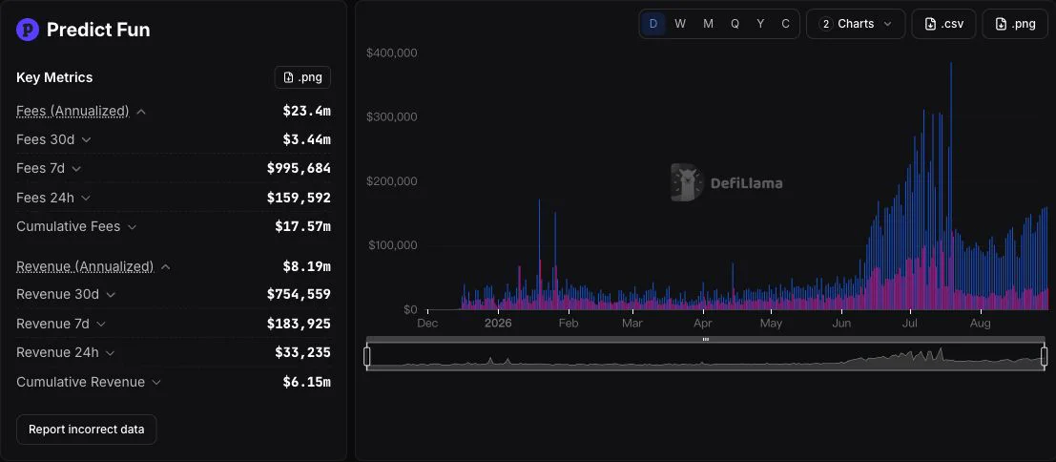The height and width of the screenshot is (462, 1056).
Task: Click the Aug x-axis label
Action: (x=980, y=324)
